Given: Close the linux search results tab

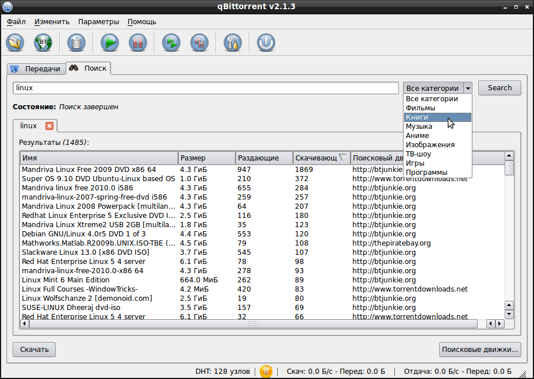Looking at the screenshot, I should 49,126.
